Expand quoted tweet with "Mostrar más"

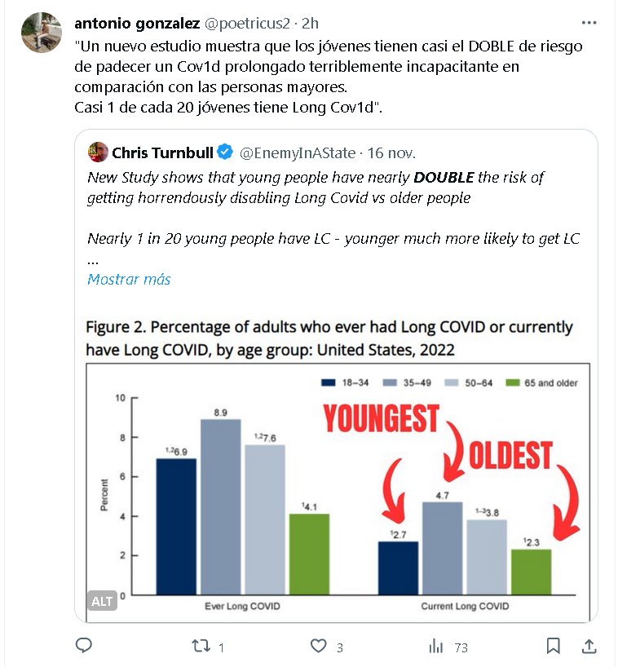point(129,279)
